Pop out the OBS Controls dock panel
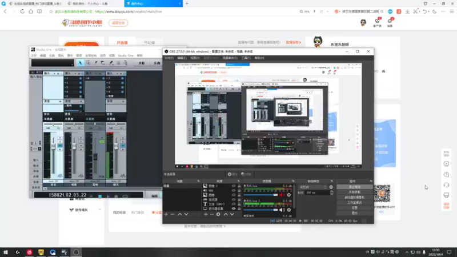The height and width of the screenshot is (257, 457). (371, 181)
